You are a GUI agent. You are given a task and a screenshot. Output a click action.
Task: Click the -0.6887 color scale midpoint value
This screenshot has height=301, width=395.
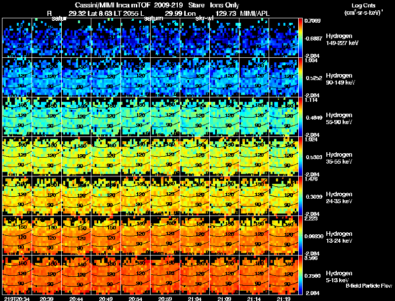313,39
